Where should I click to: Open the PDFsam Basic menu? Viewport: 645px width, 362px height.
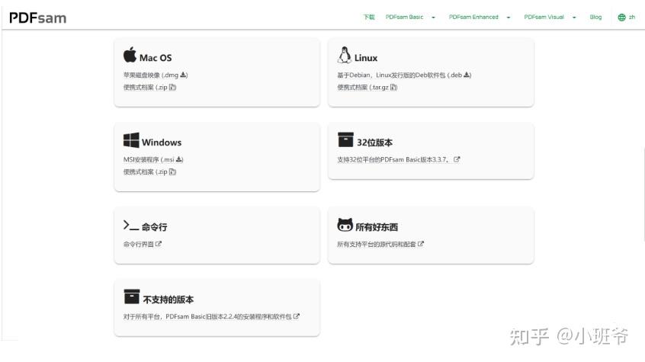tap(404, 17)
